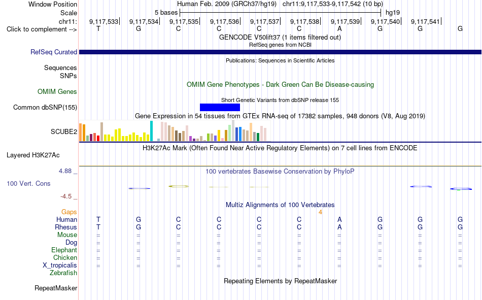Click the orange gap count 4
This screenshot has height=300, width=482.
tap(320, 212)
